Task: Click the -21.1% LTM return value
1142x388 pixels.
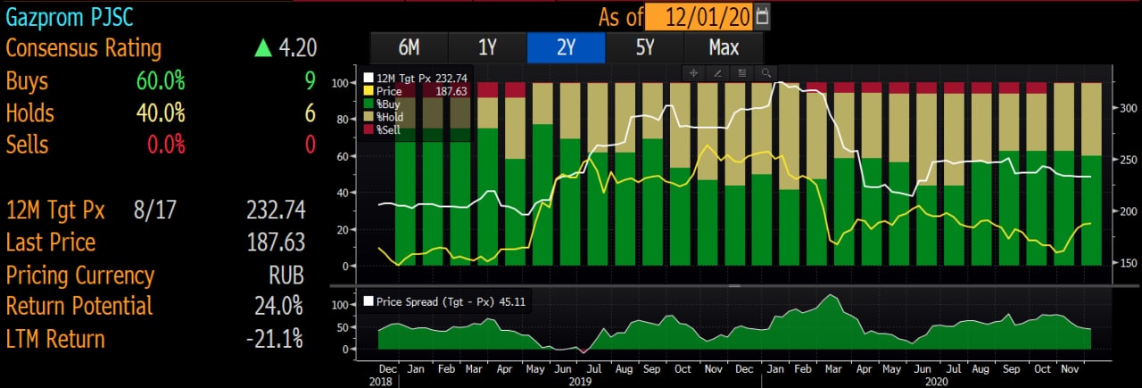Action: click(275, 339)
